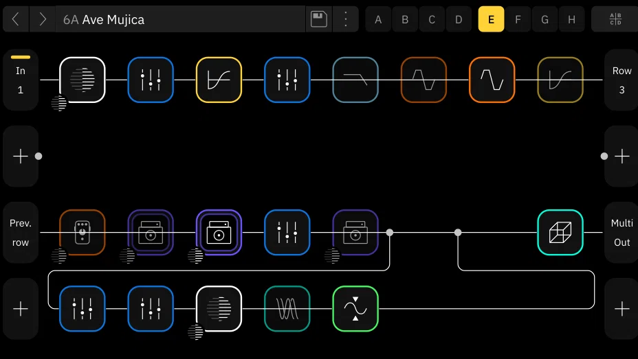Select the blue EQ block right after the capture in the In 1 row
The image size is (638, 359).
[x=151, y=80]
